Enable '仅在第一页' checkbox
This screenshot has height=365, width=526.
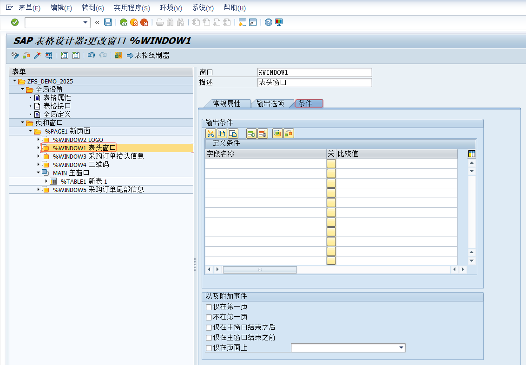pos(209,307)
